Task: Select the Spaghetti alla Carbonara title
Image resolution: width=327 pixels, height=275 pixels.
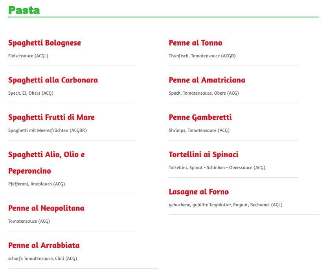Action: pyautogui.click(x=53, y=80)
